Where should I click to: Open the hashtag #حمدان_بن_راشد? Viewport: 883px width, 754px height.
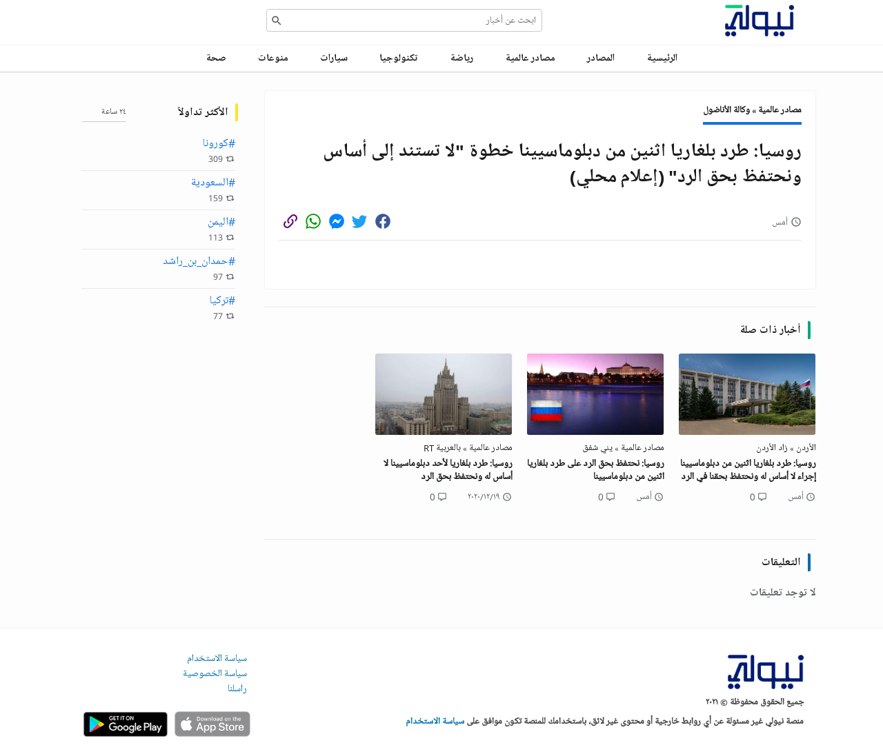click(x=199, y=261)
